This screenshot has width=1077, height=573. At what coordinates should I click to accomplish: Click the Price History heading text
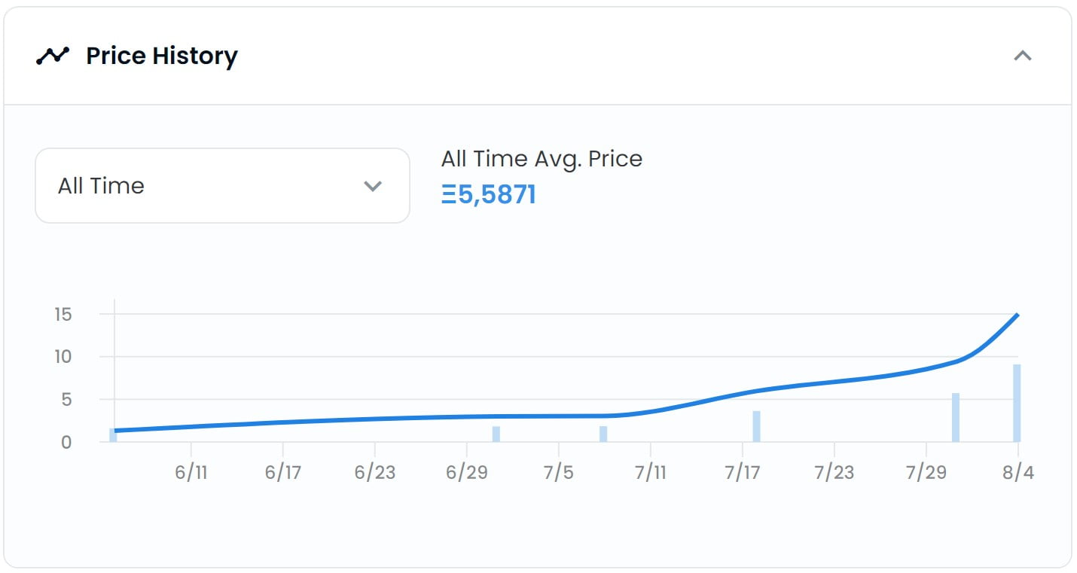[162, 56]
